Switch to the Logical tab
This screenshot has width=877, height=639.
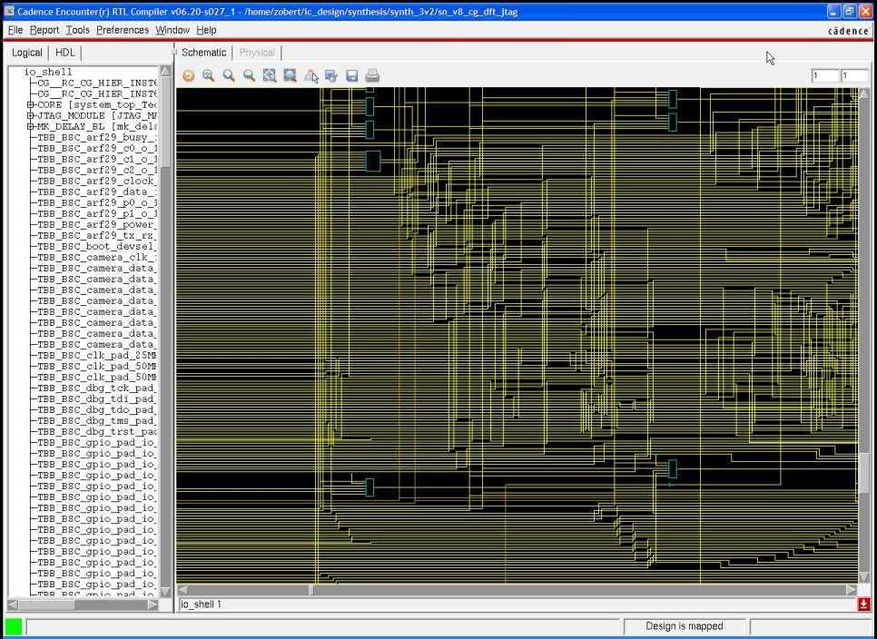pos(27,53)
